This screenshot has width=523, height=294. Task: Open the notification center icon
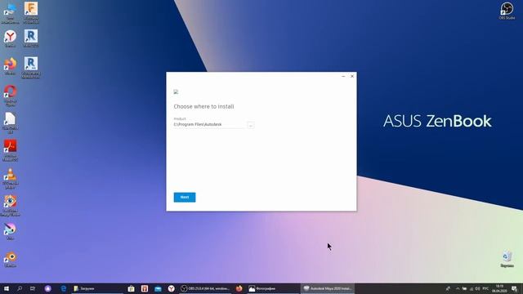(514, 288)
